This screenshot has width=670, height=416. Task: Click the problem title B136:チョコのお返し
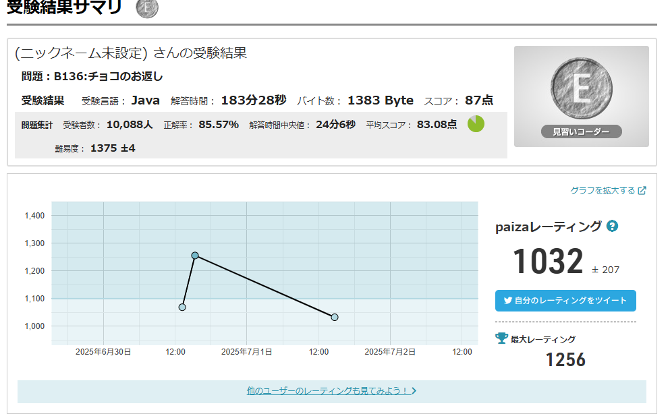(x=109, y=76)
